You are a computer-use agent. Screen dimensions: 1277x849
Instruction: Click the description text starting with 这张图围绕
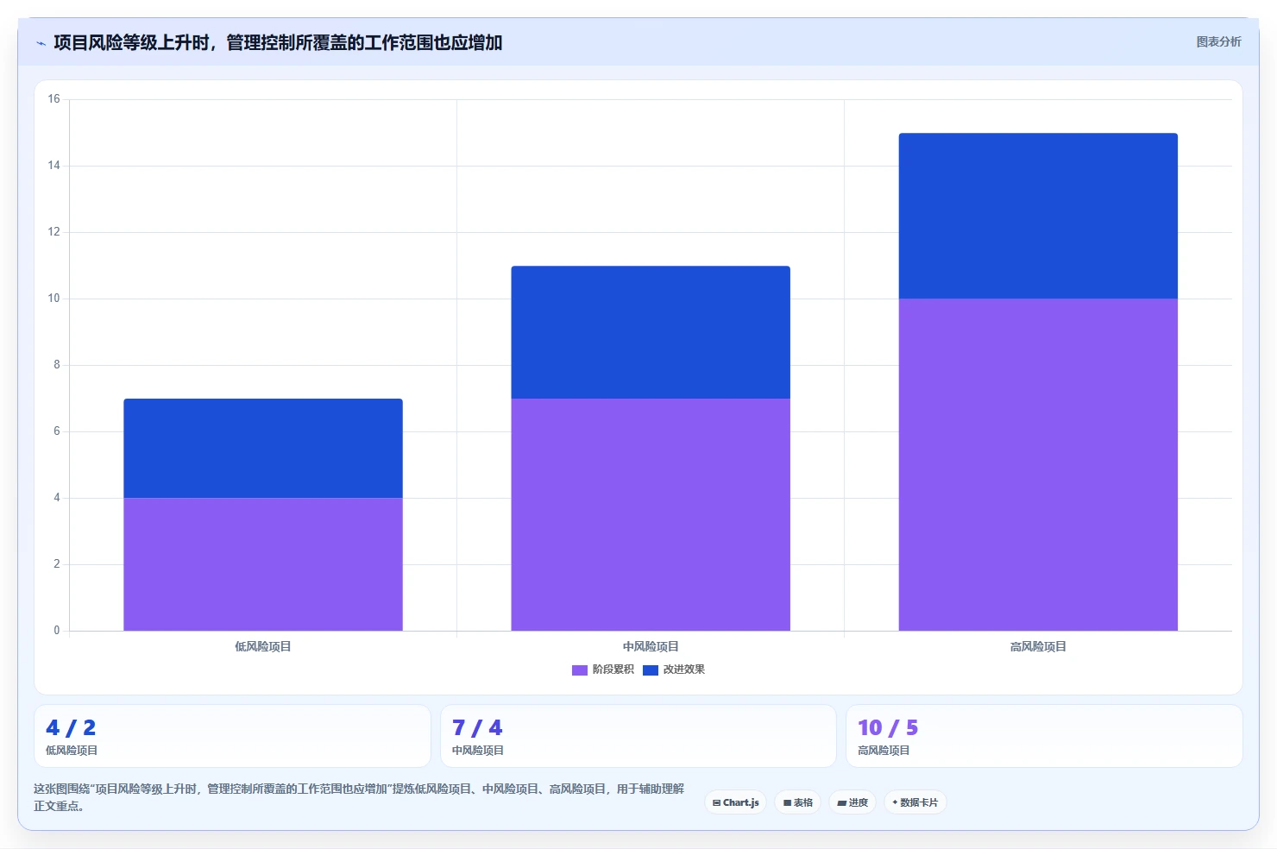[359, 797]
